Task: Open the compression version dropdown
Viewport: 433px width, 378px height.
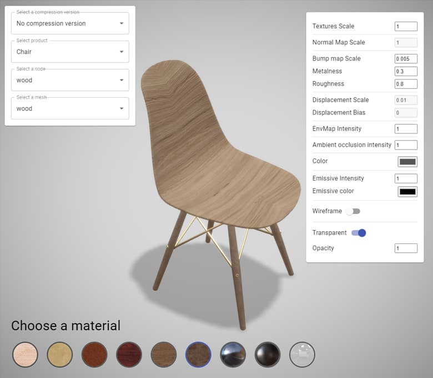Action: 70,23
